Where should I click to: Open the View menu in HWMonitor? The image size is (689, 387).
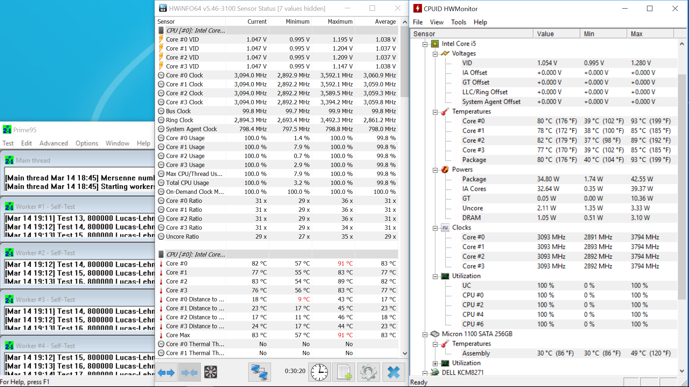tap(437, 22)
